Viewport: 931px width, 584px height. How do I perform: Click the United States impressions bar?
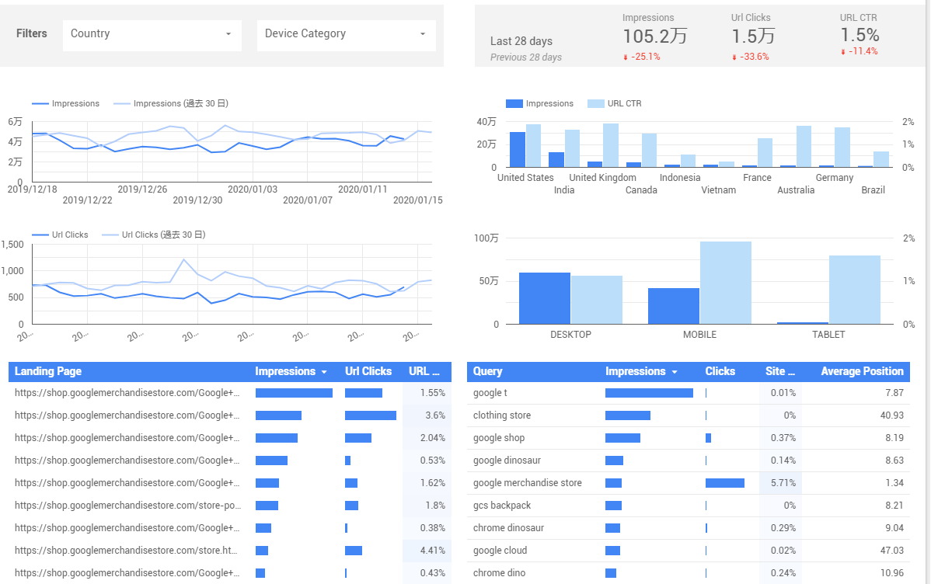pyautogui.click(x=518, y=150)
